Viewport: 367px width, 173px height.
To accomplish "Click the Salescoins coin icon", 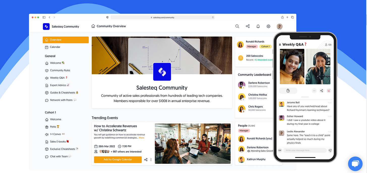I will [240, 58].
